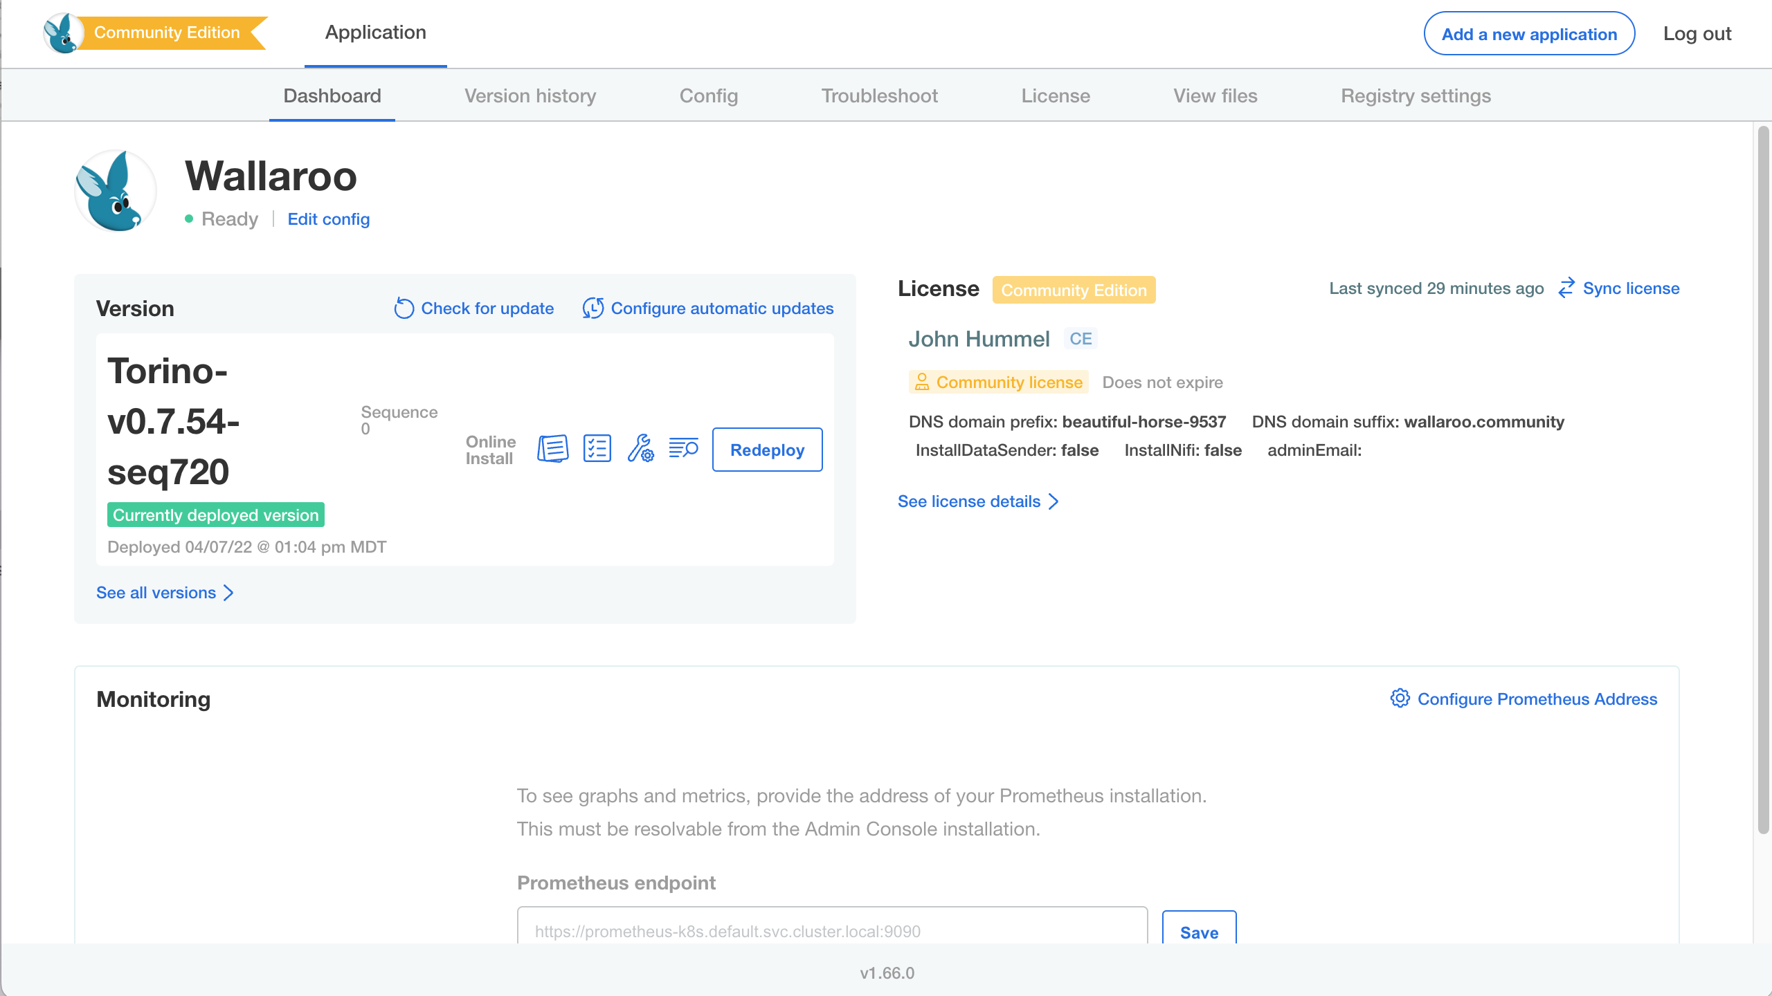The width and height of the screenshot is (1772, 996).
Task: Click the Prometheus gear settings icon
Action: 1400,699
